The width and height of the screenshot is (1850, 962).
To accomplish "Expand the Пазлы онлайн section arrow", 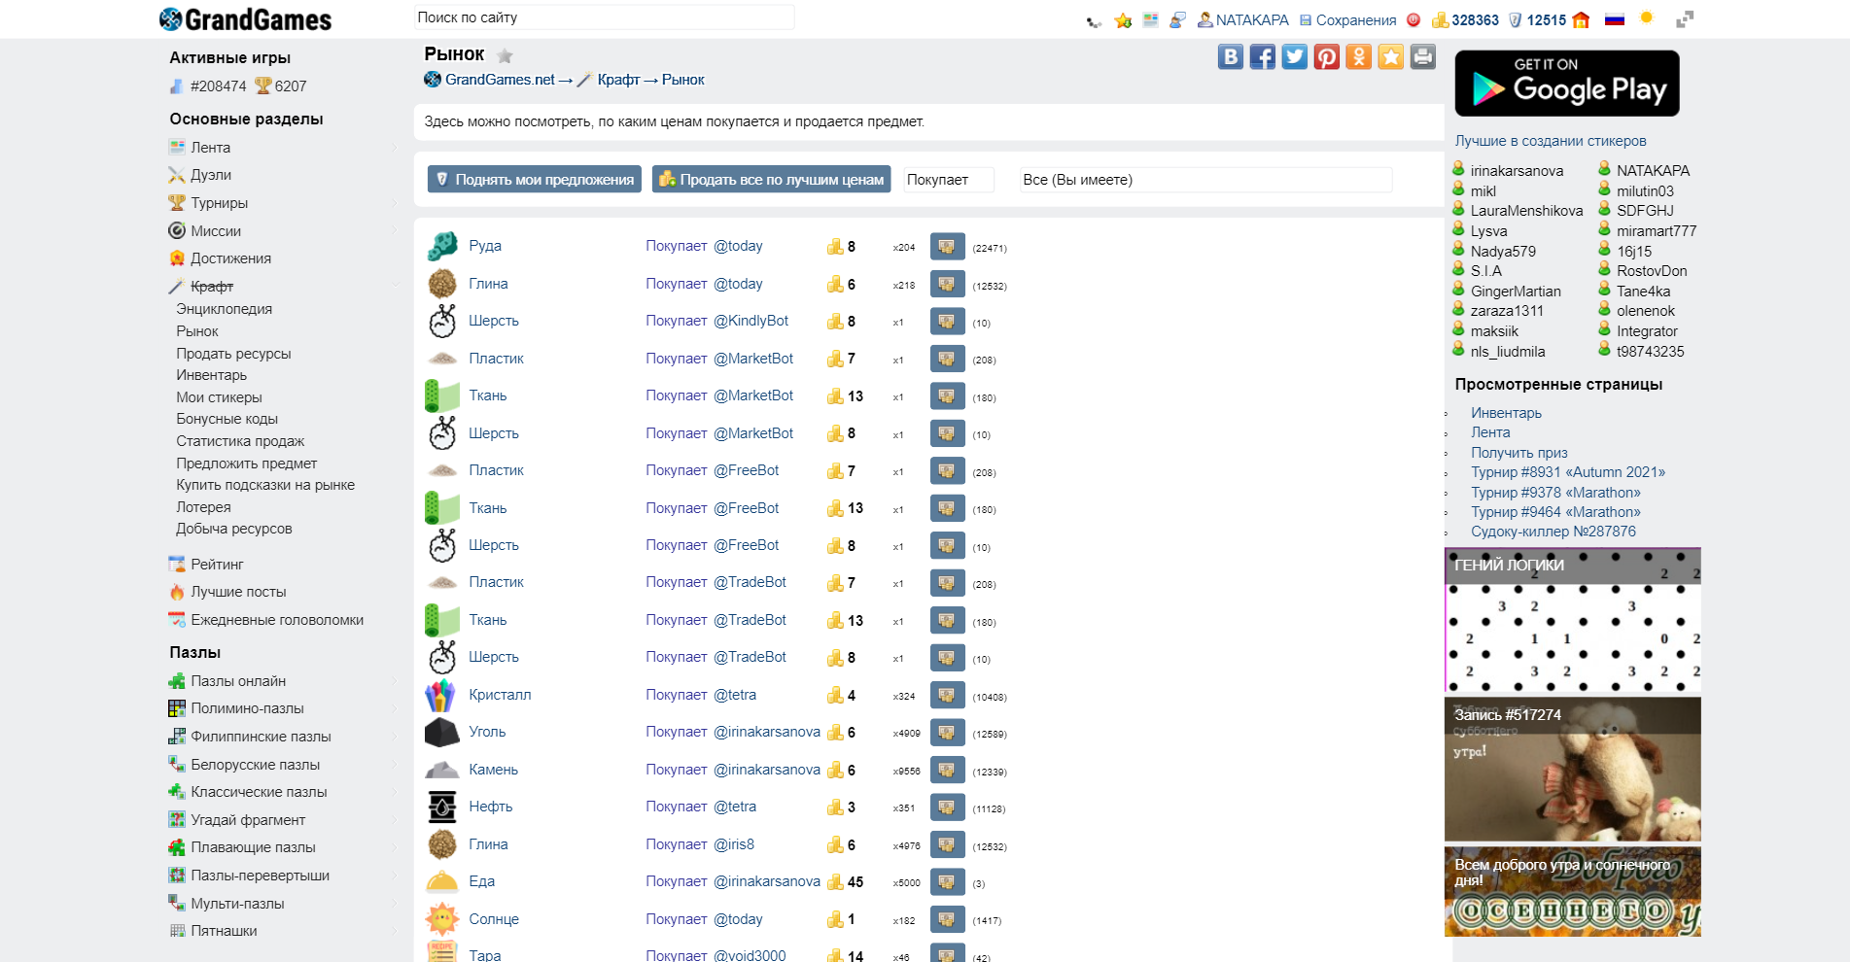I will click(x=395, y=681).
